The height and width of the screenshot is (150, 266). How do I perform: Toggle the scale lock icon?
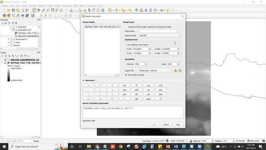pos(191,141)
